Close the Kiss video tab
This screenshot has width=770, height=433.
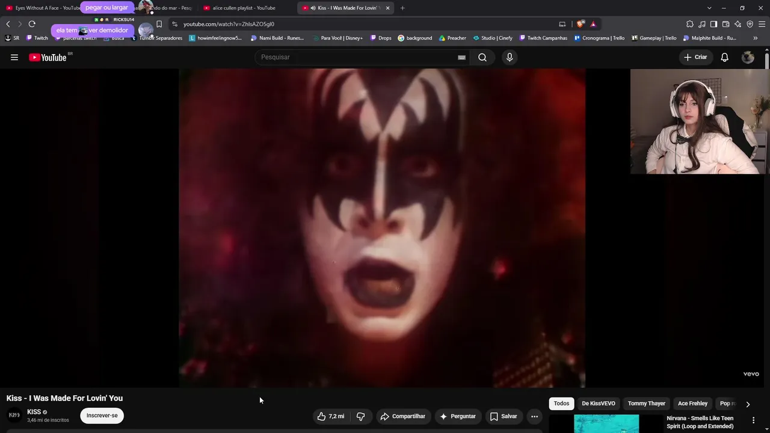tap(387, 8)
